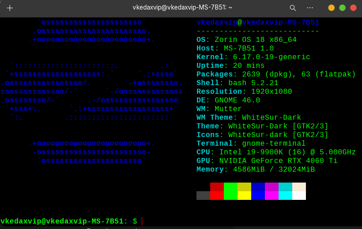This screenshot has height=229, width=362.
Task: Open the terminal search magnifier icon
Action: pyautogui.click(x=293, y=8)
